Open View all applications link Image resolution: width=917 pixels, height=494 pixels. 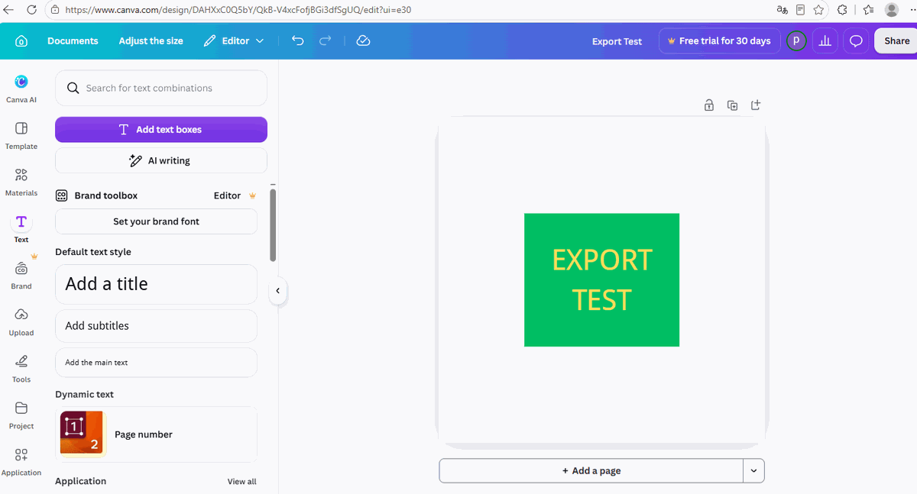[241, 482]
